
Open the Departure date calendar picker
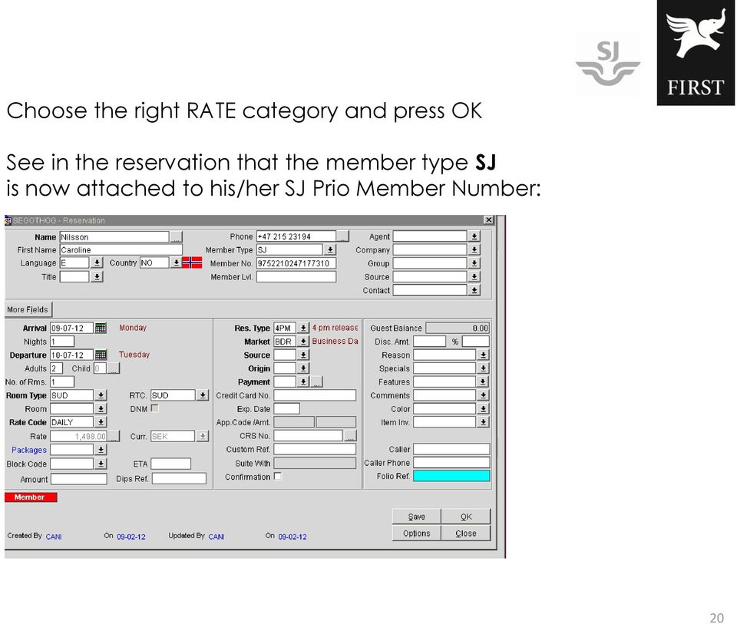[101, 355]
